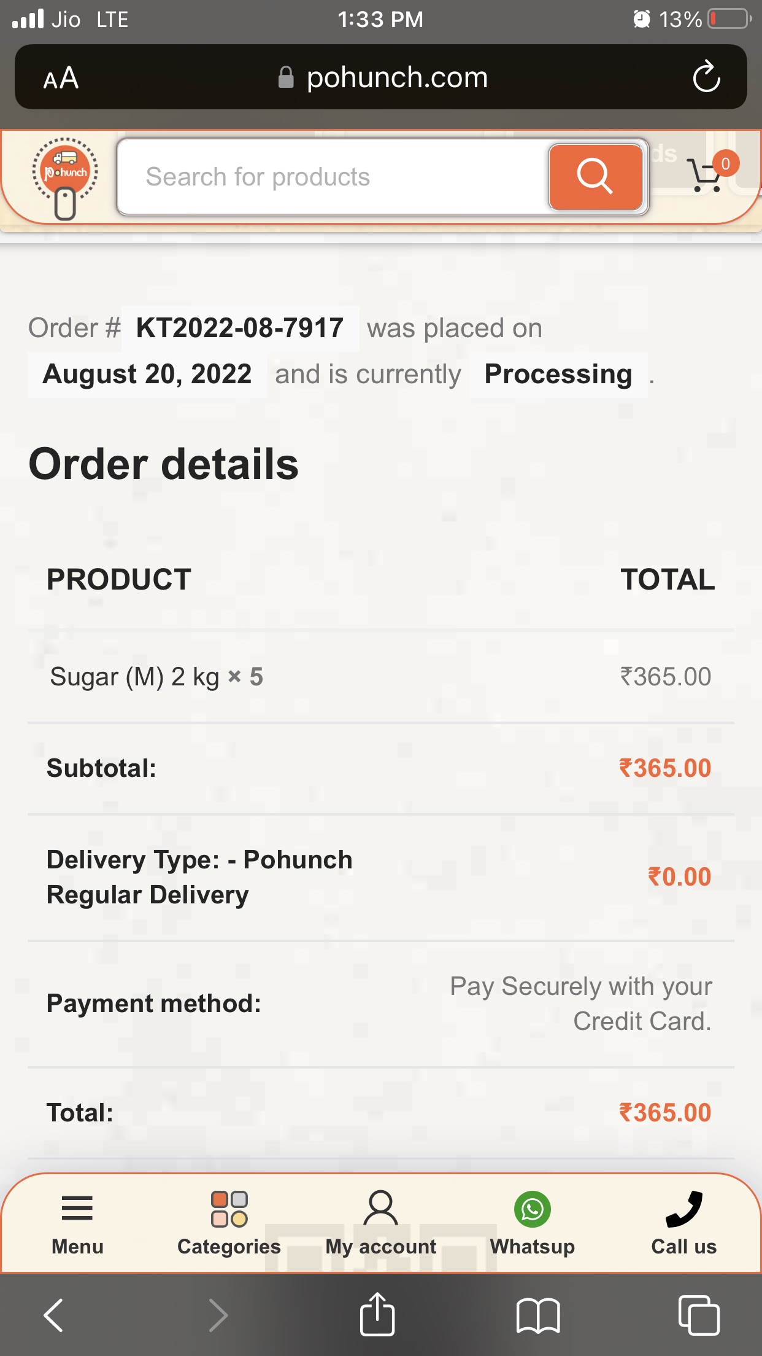Open Safari bookmarks book icon
This screenshot has height=1356, width=762.
click(538, 1315)
